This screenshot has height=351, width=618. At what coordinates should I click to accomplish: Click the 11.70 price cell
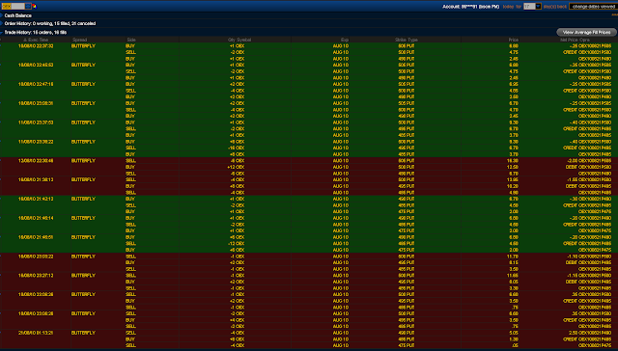[x=513, y=256]
